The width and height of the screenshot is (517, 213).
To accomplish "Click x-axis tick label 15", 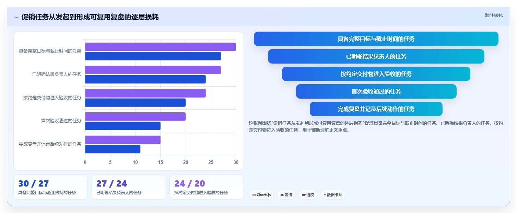I will [x=161, y=162].
